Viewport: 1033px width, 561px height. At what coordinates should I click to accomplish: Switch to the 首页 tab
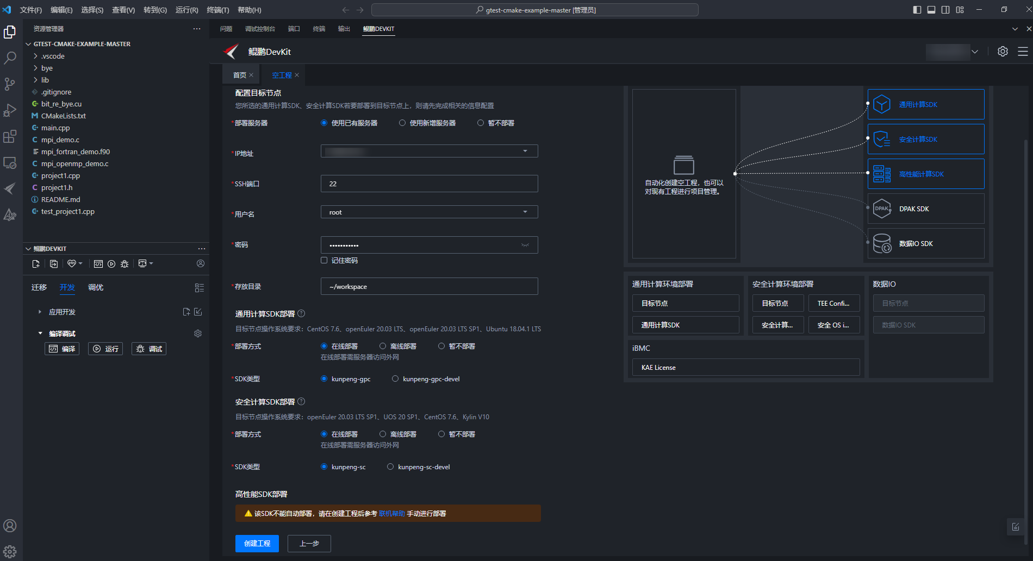pos(239,75)
